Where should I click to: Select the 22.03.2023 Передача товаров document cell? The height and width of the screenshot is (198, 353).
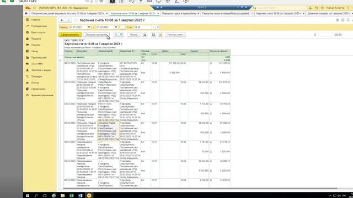tap(87, 92)
